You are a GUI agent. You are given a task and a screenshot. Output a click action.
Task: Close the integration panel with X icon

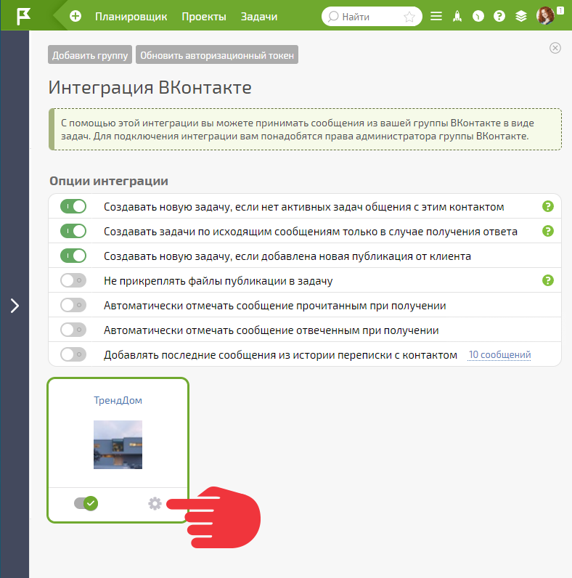point(555,48)
